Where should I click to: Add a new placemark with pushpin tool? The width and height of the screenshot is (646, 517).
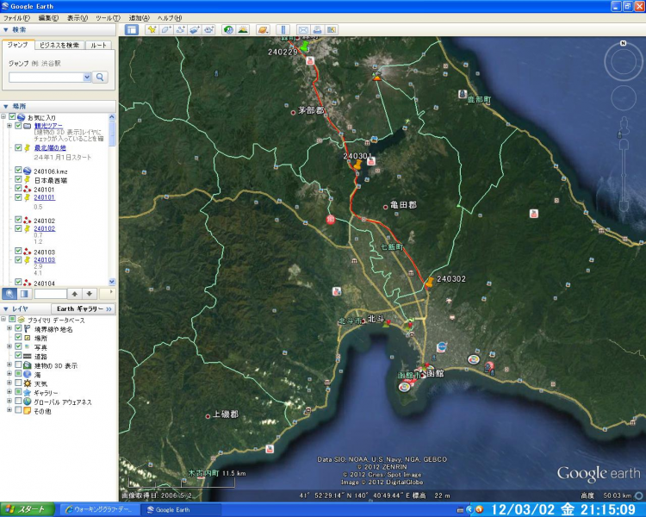pyautogui.click(x=152, y=29)
